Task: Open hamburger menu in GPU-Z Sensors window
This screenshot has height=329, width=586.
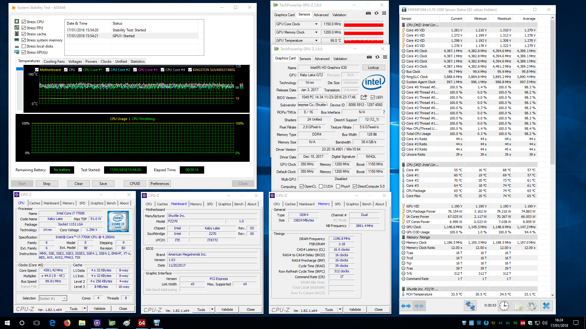Action: [x=384, y=13]
